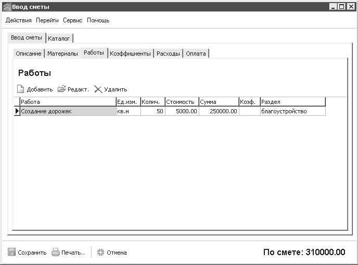Click the Сохранить floppy disk icon
358x265 pixels.
click(11, 253)
